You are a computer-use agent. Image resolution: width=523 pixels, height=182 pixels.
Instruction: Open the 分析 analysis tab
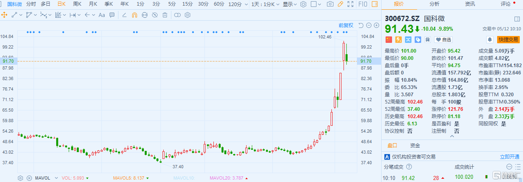pyautogui.click(x=434, y=4)
